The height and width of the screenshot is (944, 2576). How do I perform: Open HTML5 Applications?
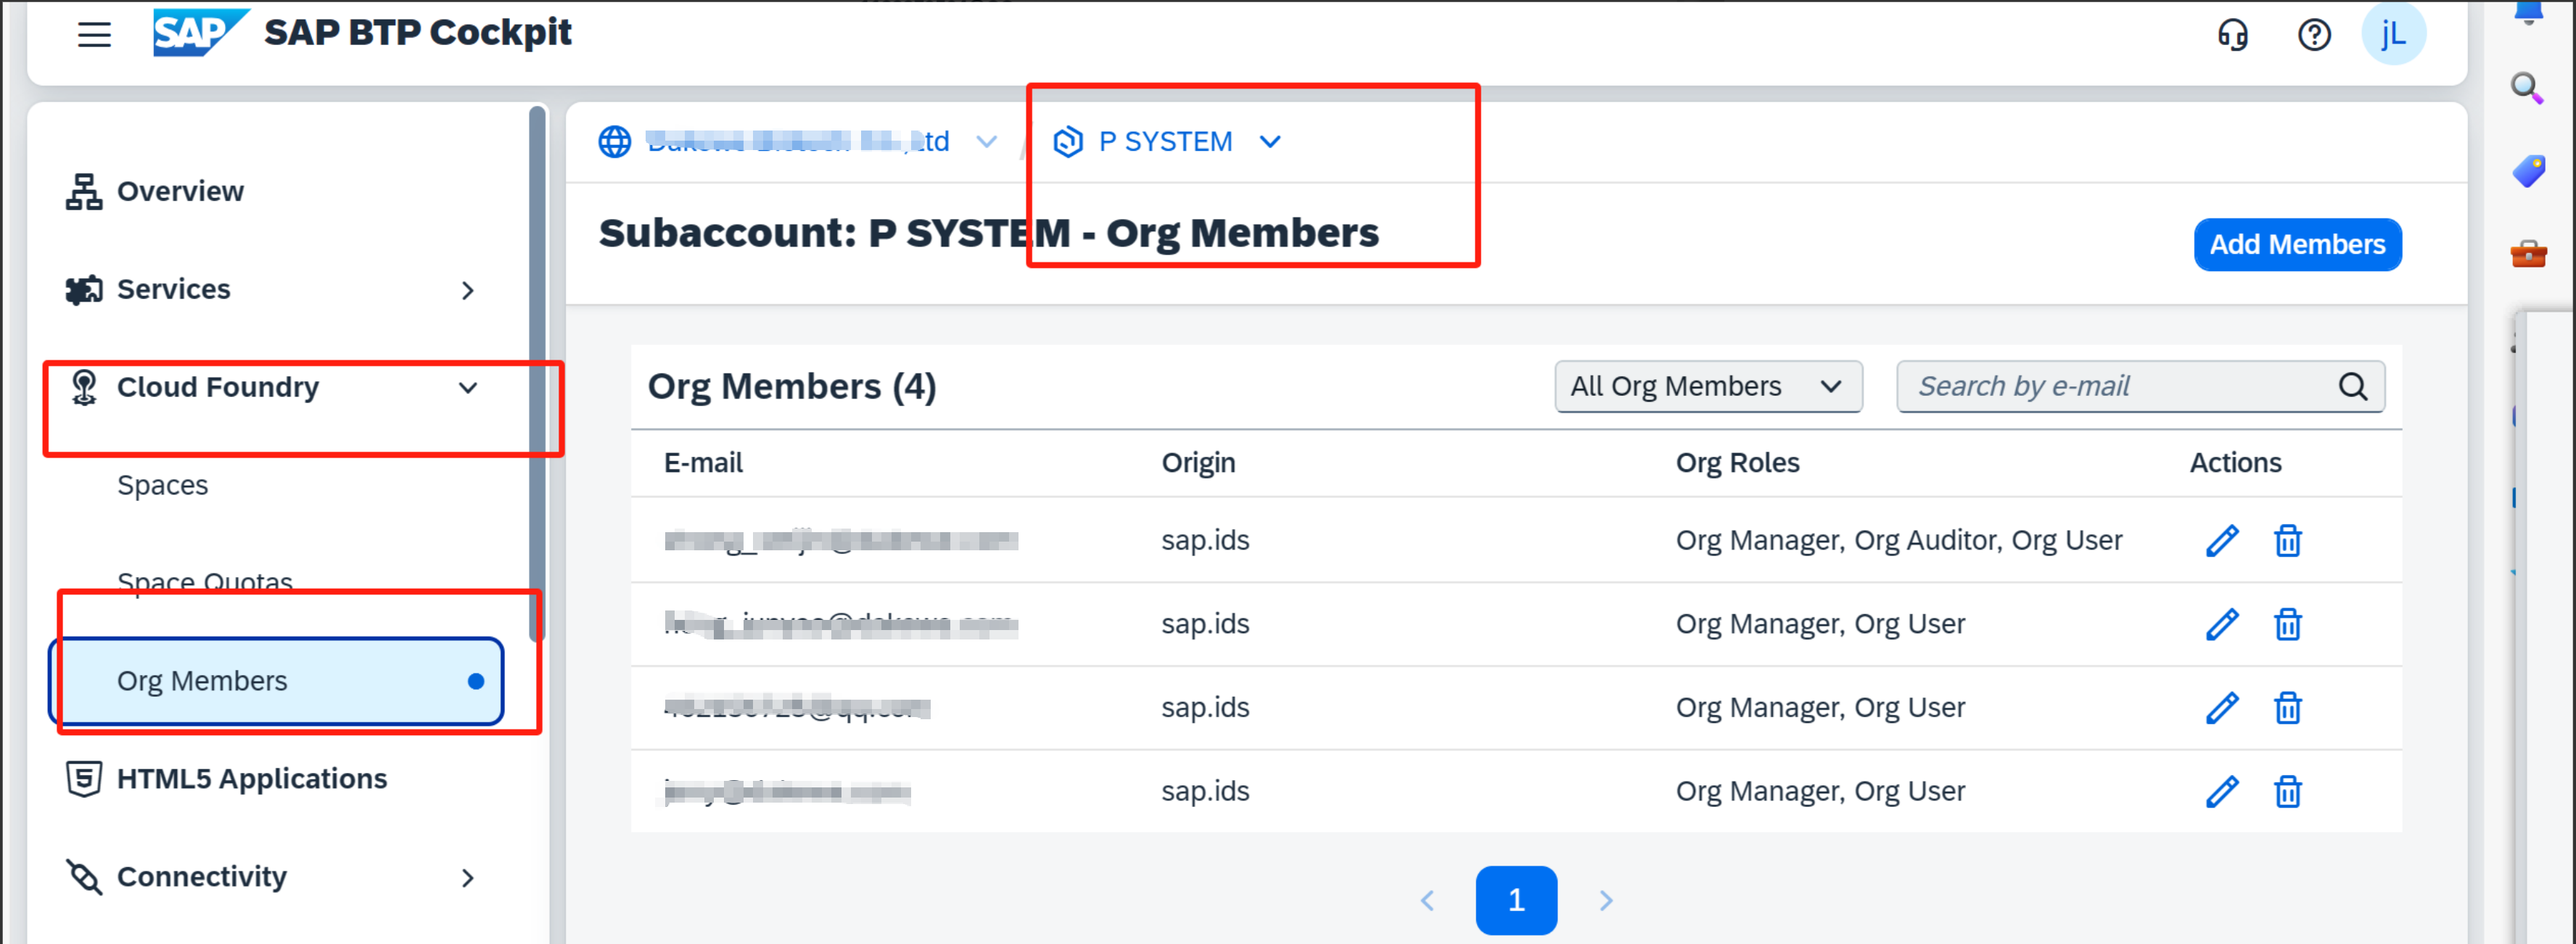click(252, 778)
